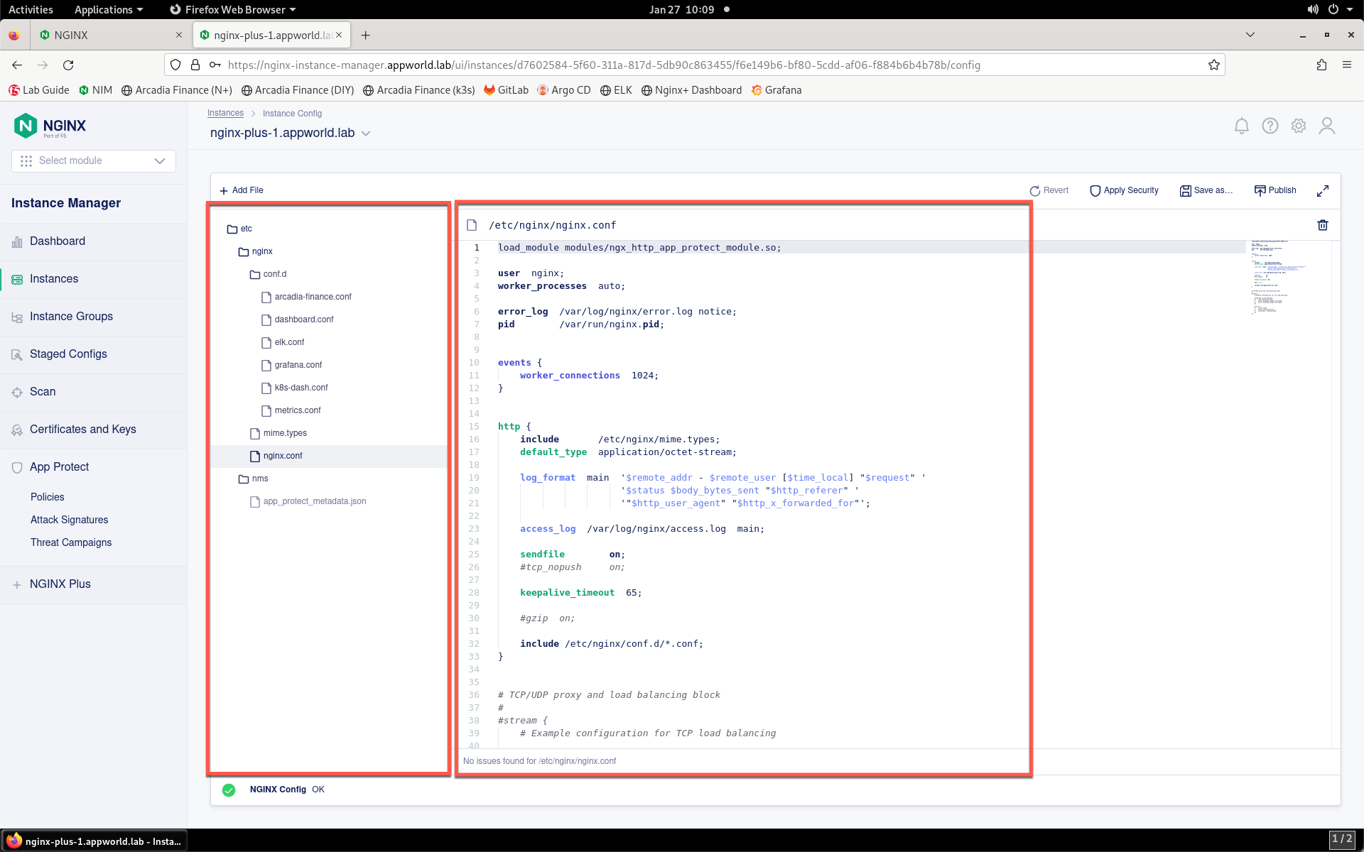This screenshot has width=1364, height=852.
Task: Publish the configuration
Action: pos(1275,190)
